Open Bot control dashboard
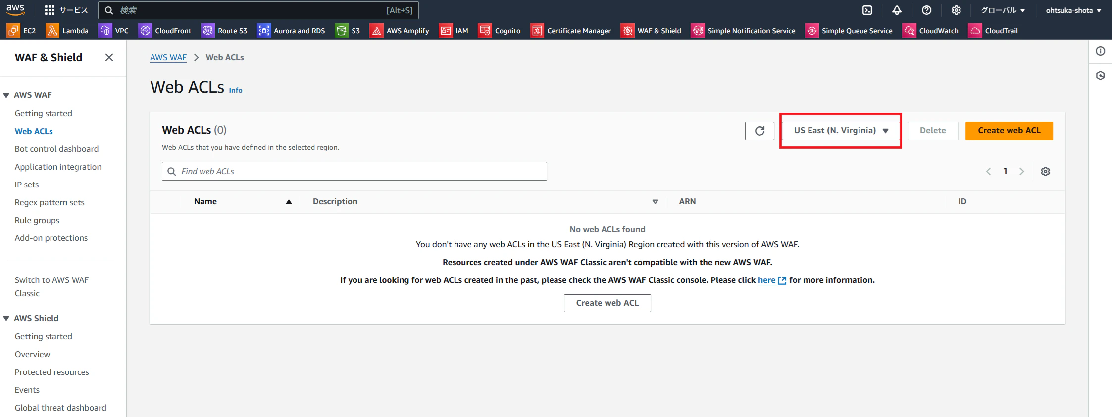 (x=56, y=149)
